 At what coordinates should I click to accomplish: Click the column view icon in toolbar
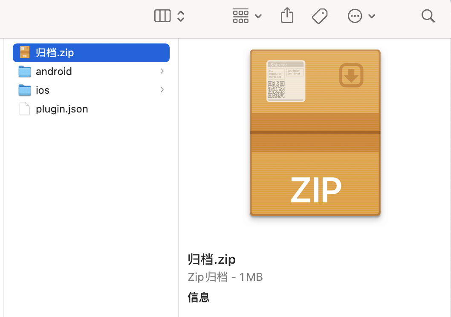coord(162,16)
